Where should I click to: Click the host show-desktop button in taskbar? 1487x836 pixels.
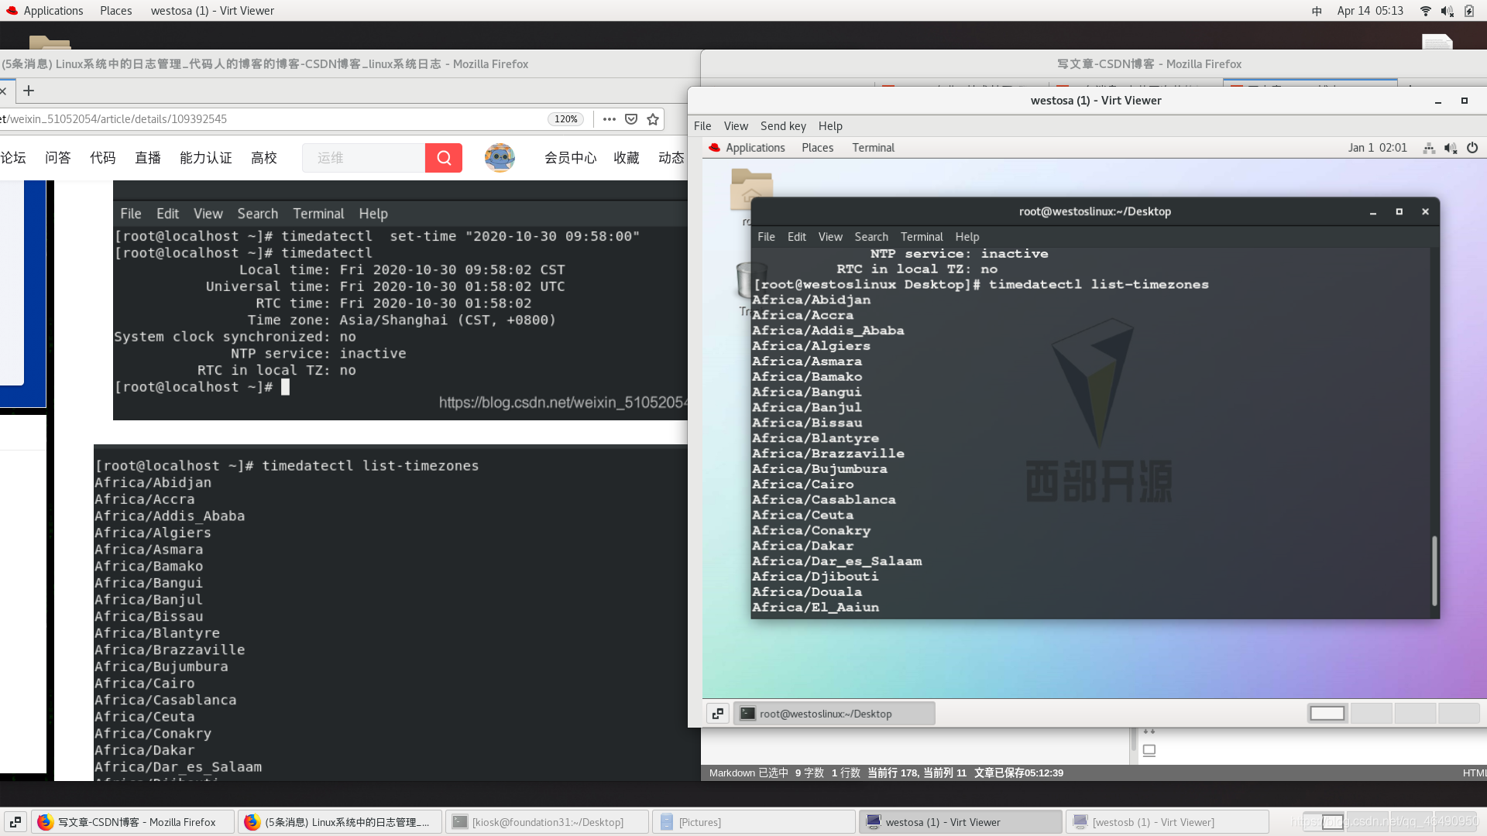[15, 822]
